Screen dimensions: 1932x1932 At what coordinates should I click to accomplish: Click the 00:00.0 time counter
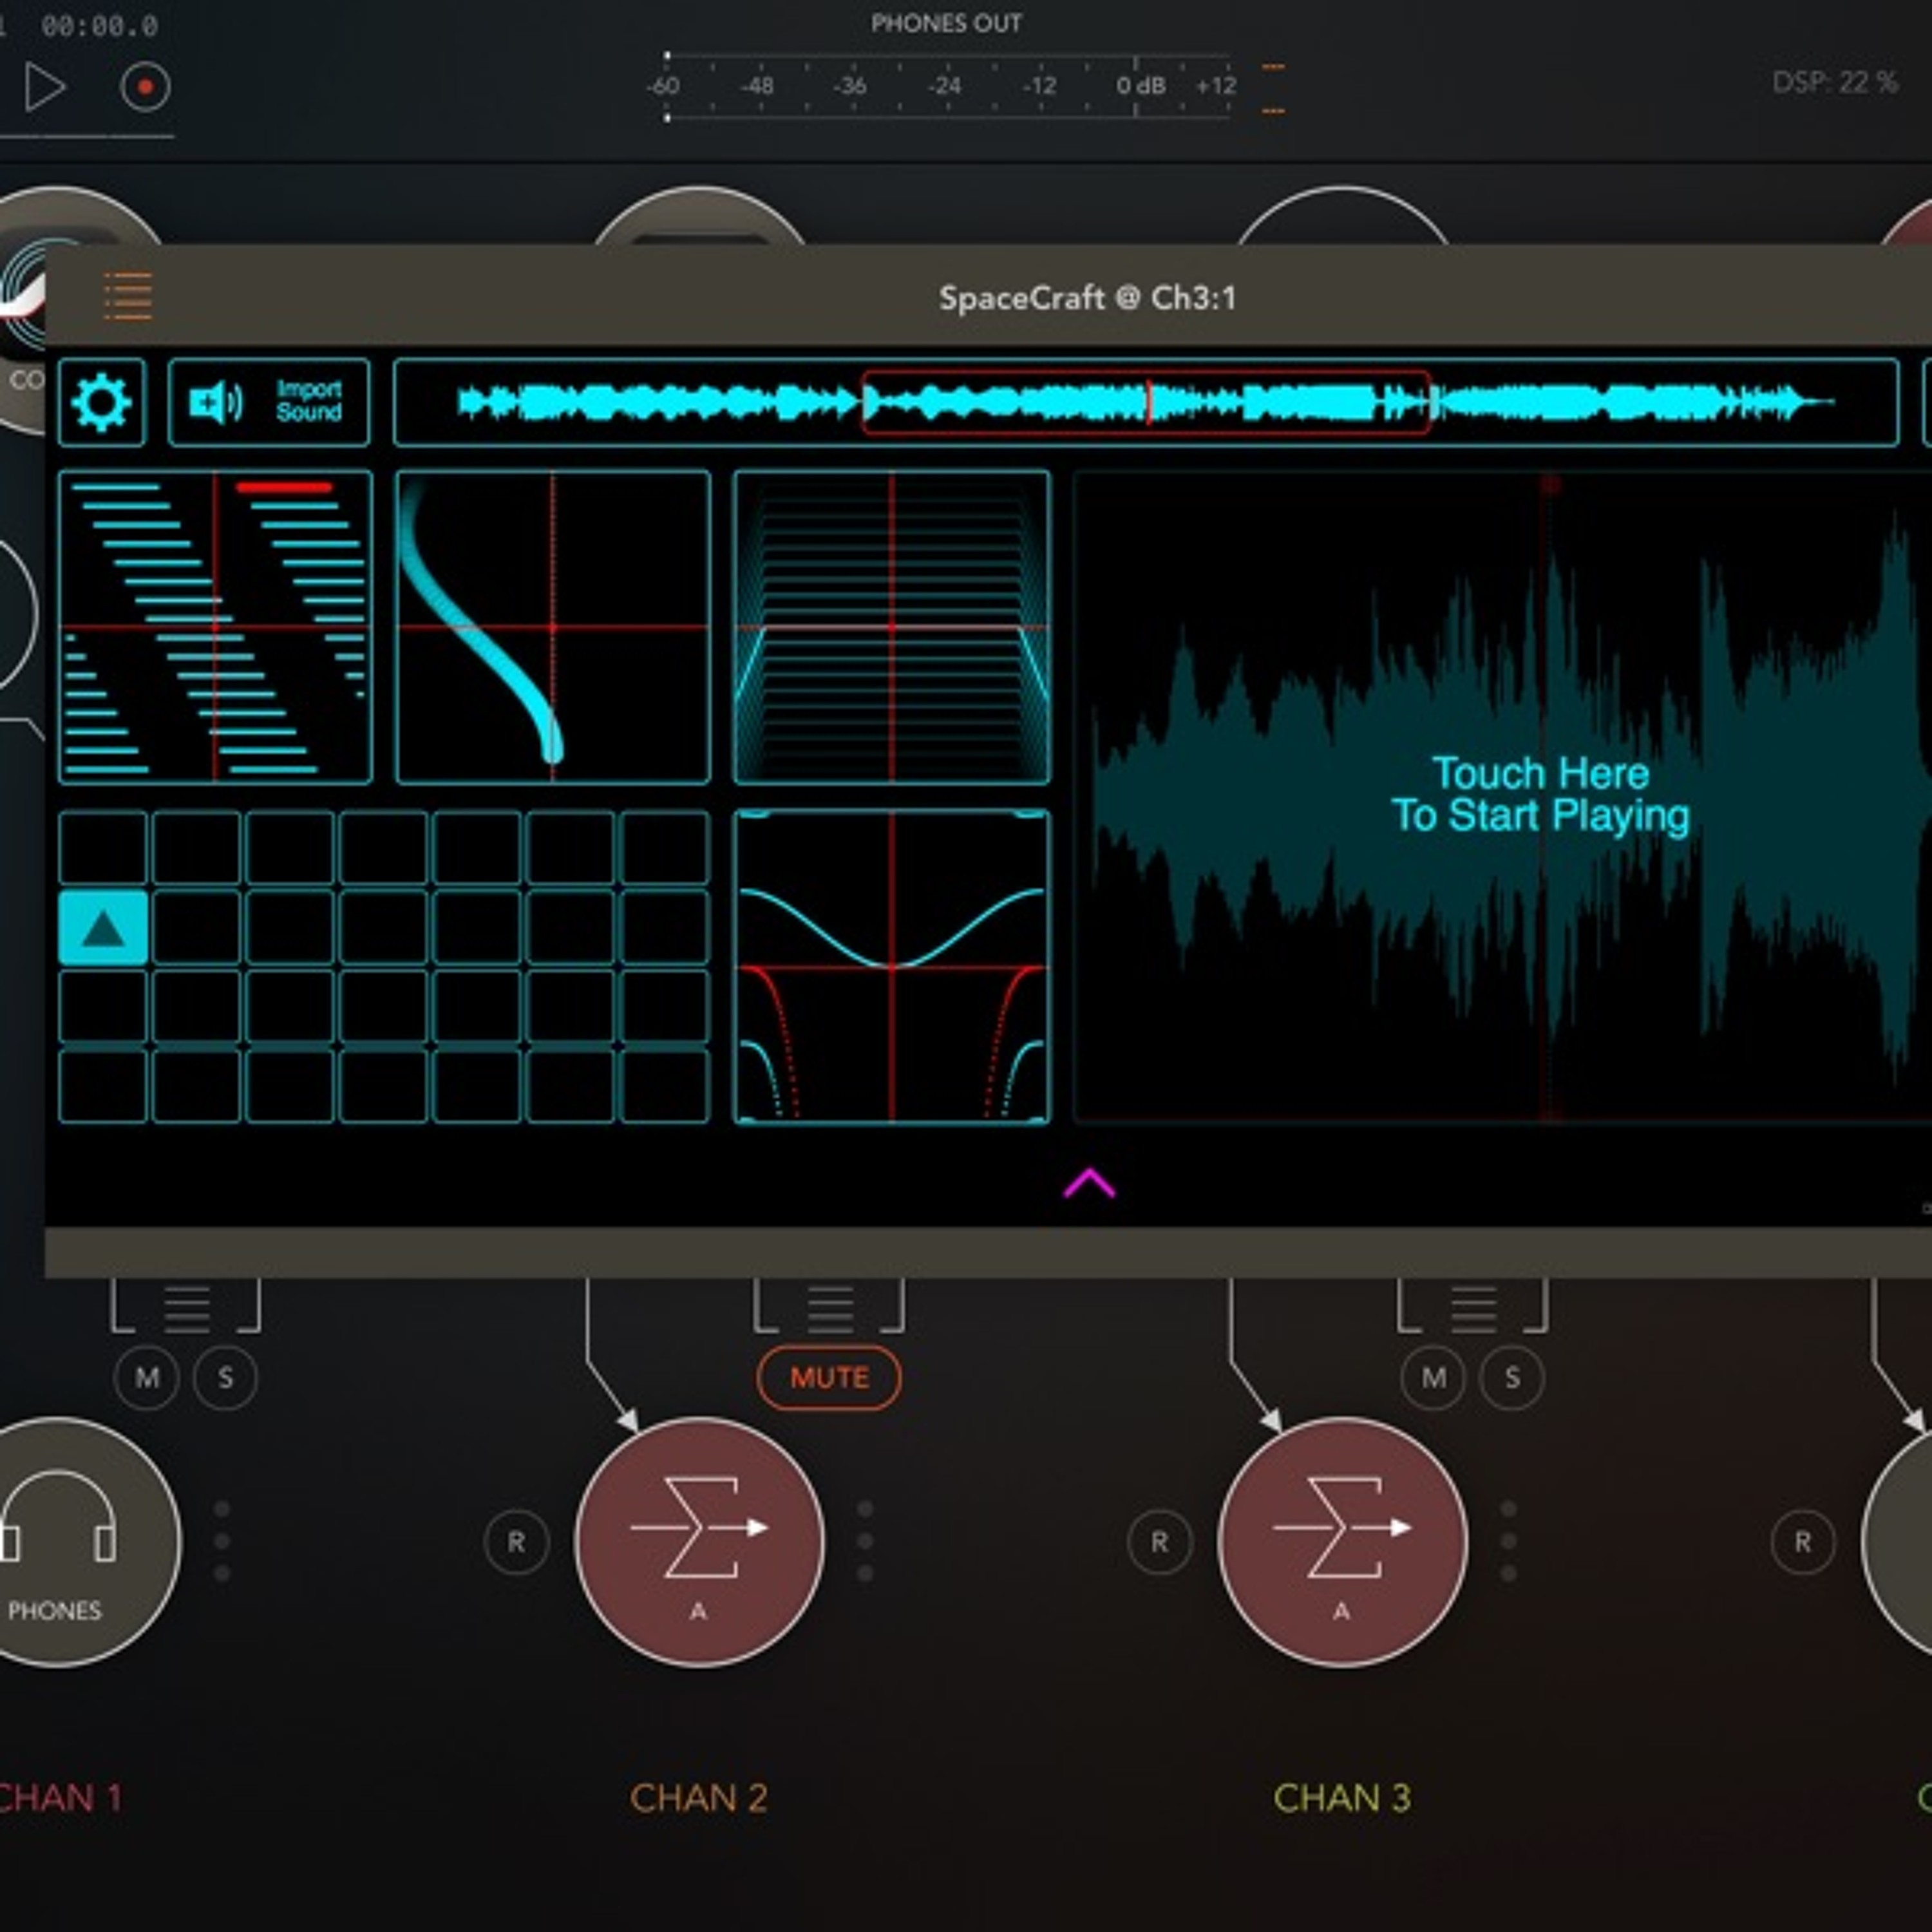click(99, 26)
